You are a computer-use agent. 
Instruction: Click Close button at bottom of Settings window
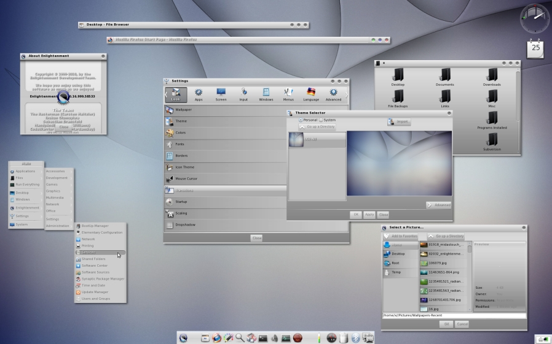pos(257,238)
